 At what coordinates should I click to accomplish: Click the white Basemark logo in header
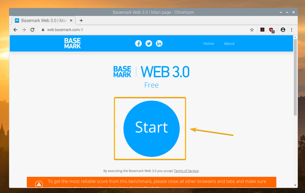pyautogui.click(x=72, y=43)
